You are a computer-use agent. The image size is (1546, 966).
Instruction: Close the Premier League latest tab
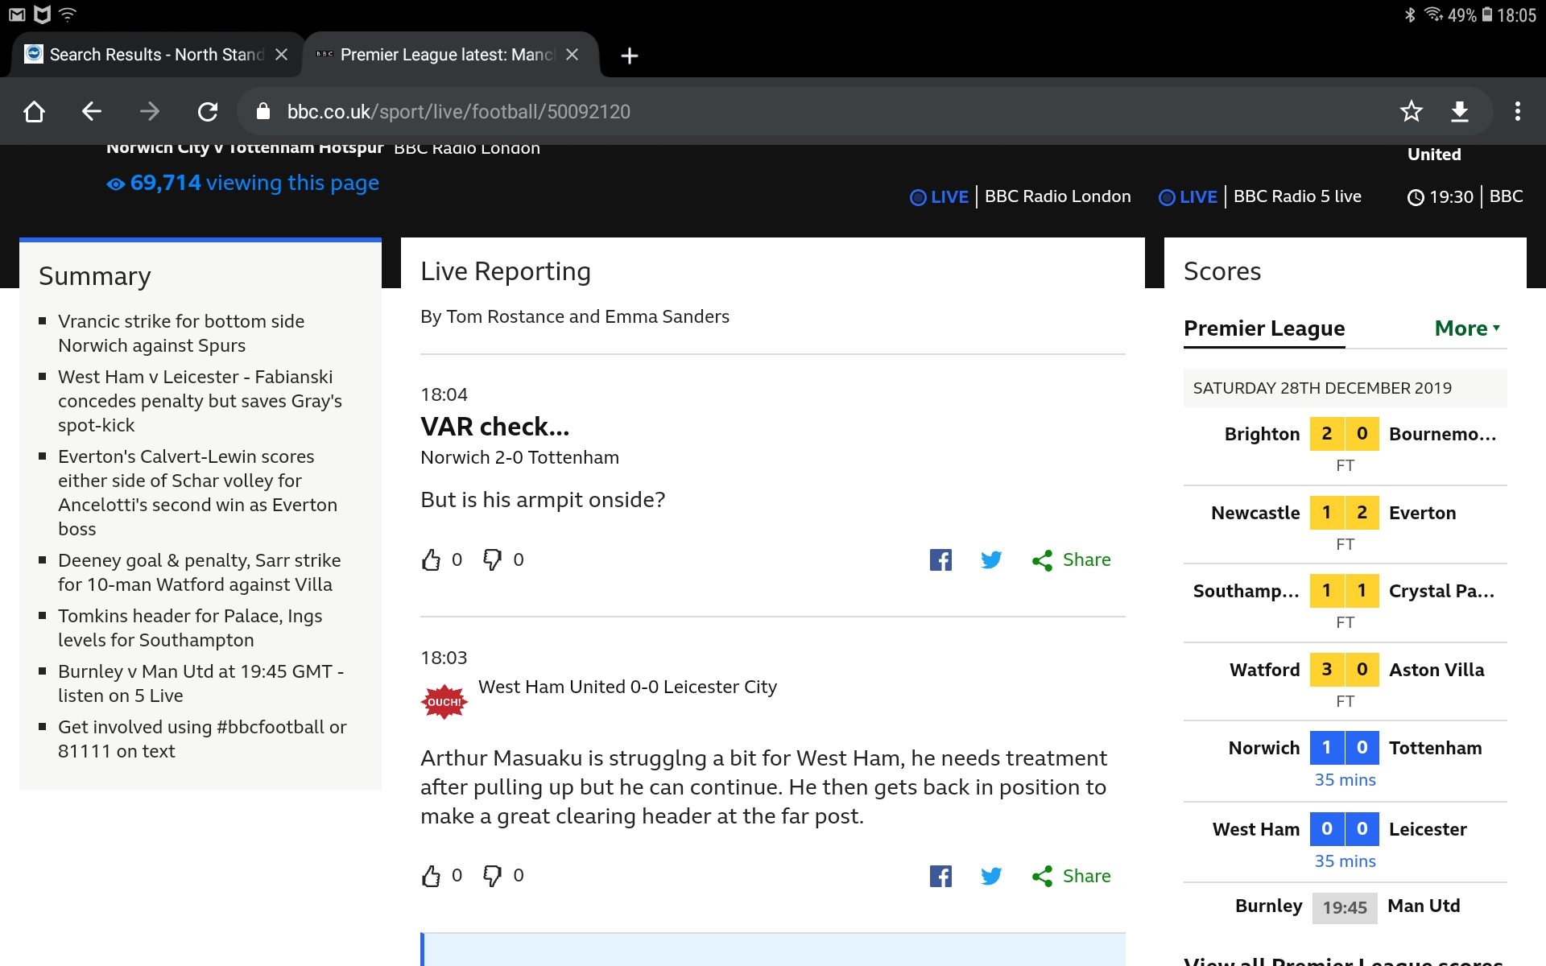click(x=572, y=54)
